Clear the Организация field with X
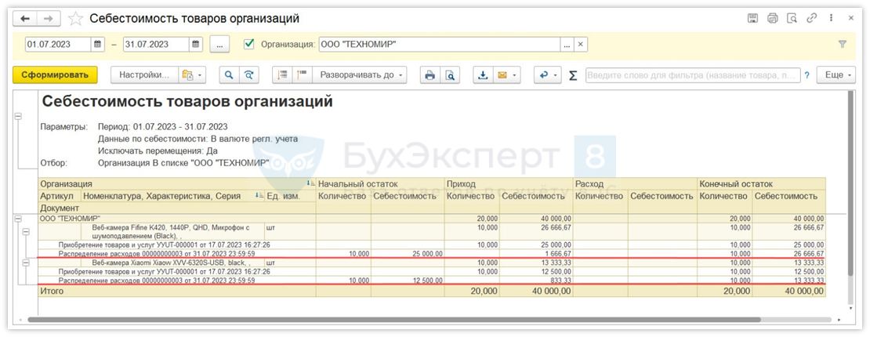This screenshot has height=337, width=870. click(580, 45)
